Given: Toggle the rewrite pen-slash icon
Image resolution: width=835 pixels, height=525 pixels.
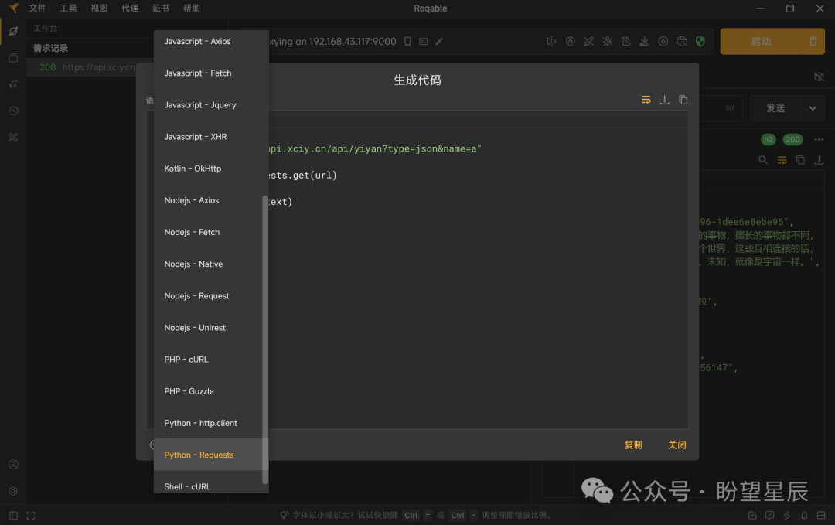Looking at the screenshot, I should [589, 42].
